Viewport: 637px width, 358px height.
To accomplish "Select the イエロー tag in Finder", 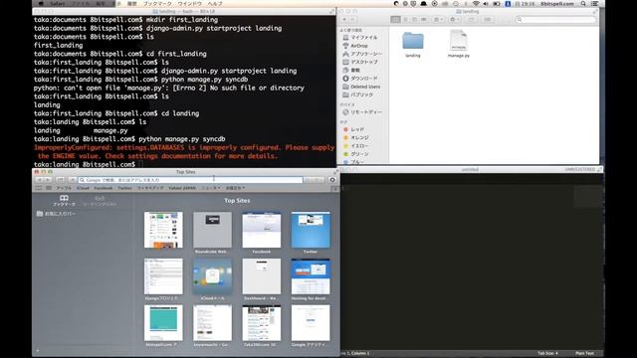I will [x=356, y=146].
